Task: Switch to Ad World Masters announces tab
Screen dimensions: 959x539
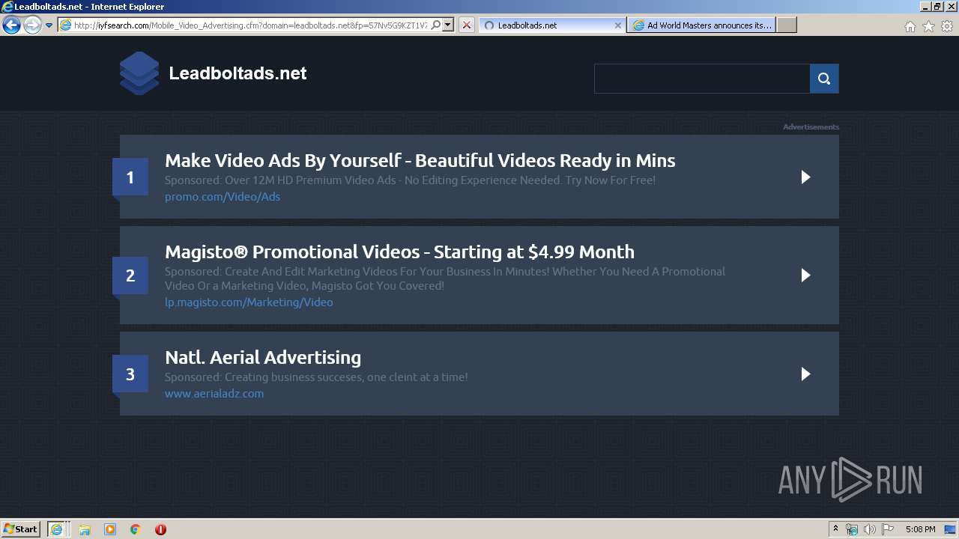Action: point(702,25)
